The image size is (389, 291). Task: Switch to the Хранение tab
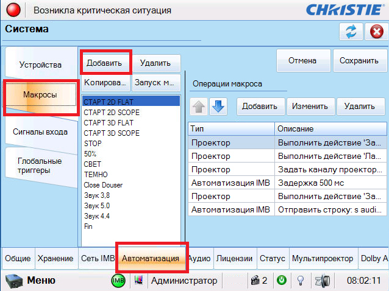55,258
